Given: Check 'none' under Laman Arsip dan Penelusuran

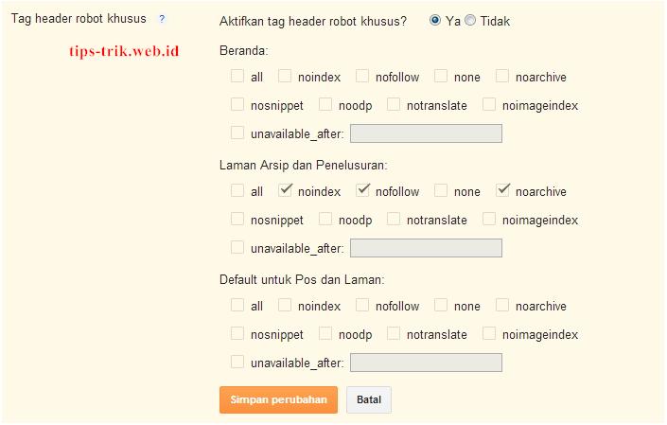Looking at the screenshot, I should point(441,190).
